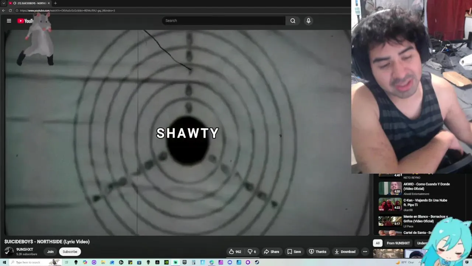Start voice search with microphone icon
Image resolution: width=472 pixels, height=266 pixels.
(309, 21)
